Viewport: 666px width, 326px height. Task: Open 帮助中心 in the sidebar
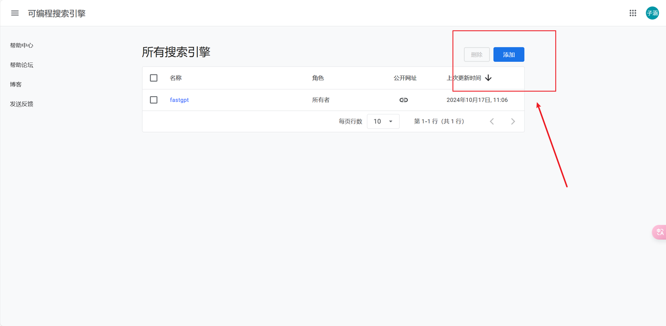click(x=21, y=45)
